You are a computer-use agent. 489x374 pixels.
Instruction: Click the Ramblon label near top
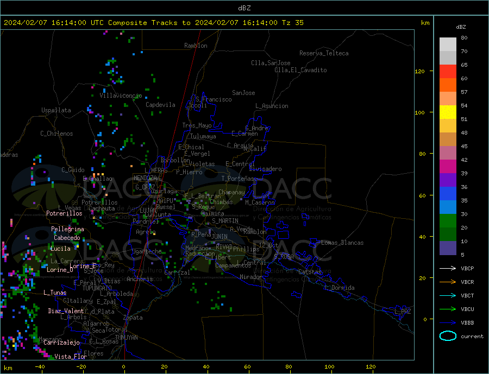coord(196,46)
